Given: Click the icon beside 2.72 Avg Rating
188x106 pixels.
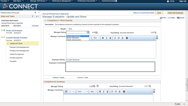Looking at the screenshot, I should [x=150, y=86].
